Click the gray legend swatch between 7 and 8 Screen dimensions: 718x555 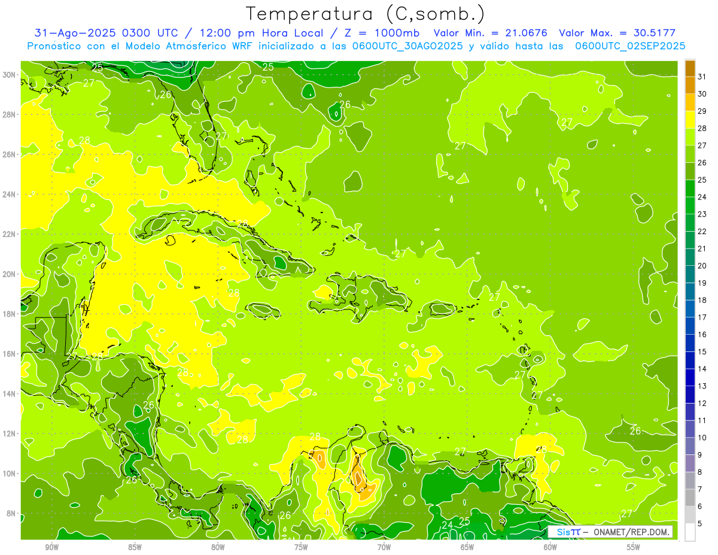[x=690, y=480]
